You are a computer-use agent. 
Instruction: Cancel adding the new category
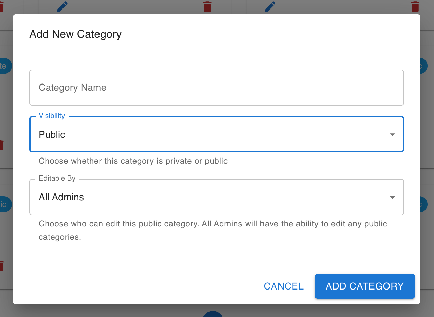[x=284, y=286]
